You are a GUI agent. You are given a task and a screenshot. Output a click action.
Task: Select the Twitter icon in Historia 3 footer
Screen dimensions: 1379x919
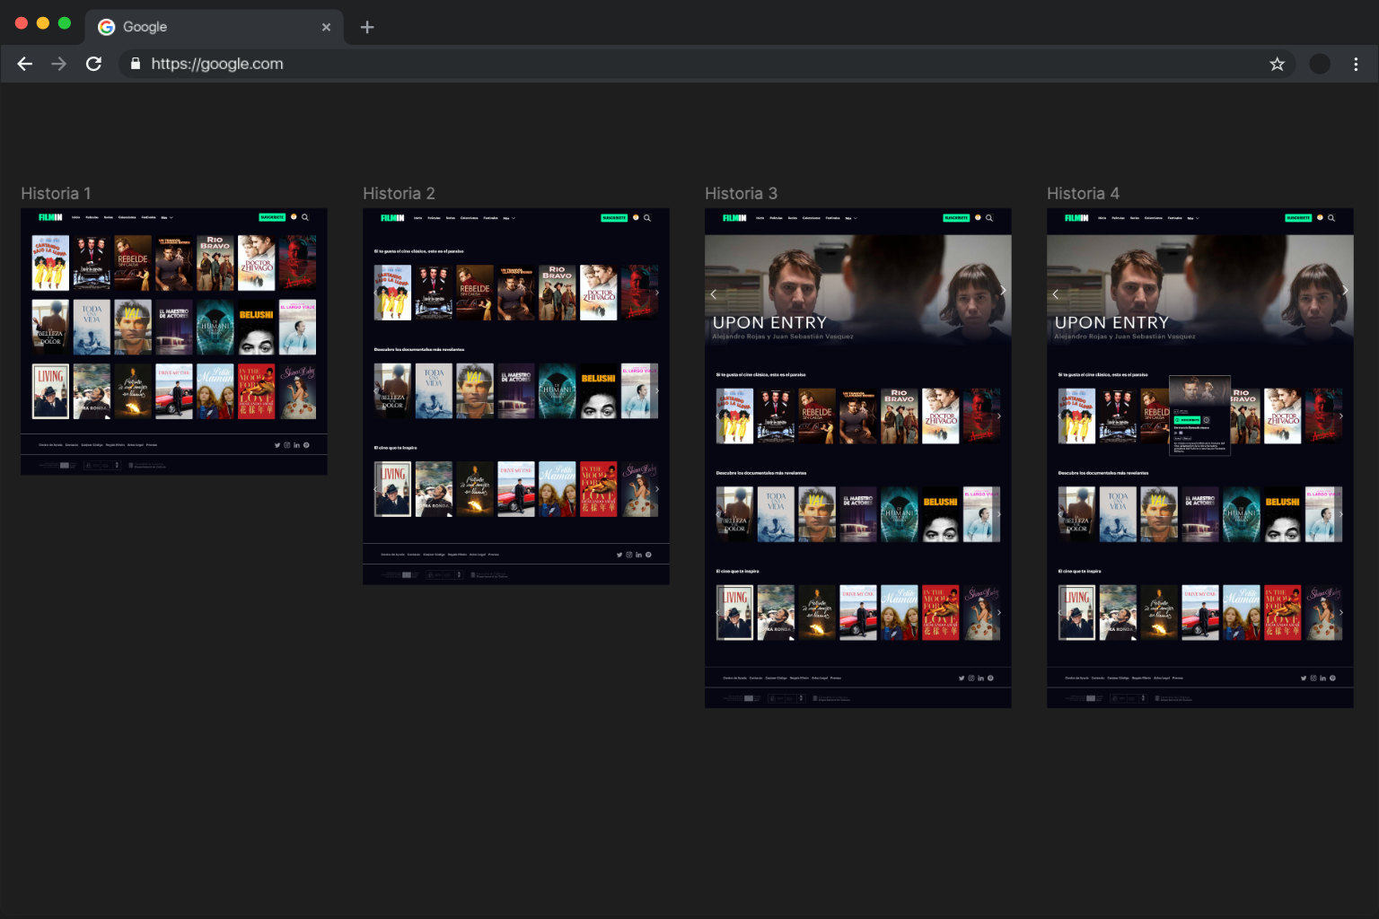pyautogui.click(x=962, y=678)
